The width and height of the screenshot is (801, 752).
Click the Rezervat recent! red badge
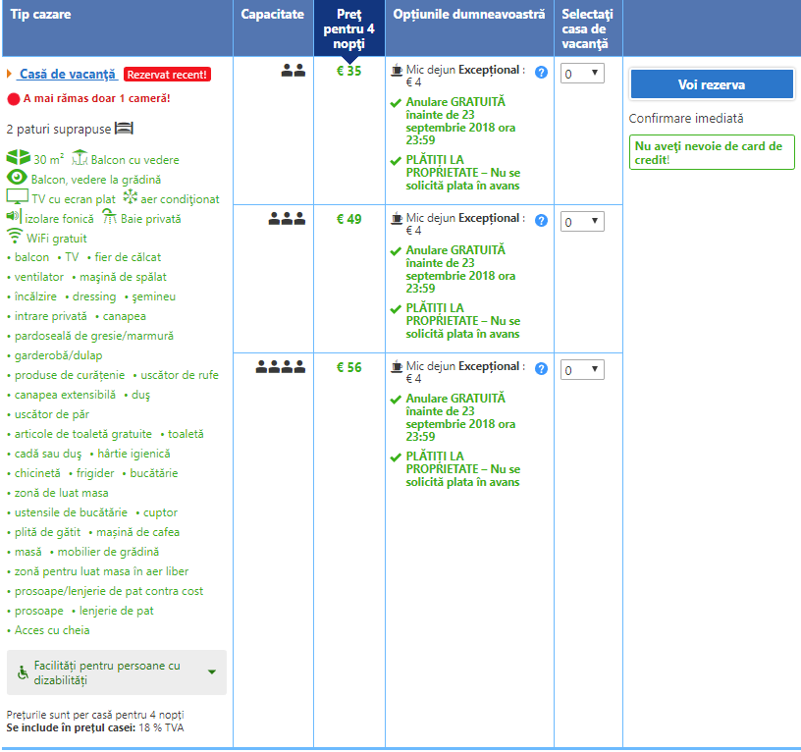tap(167, 75)
